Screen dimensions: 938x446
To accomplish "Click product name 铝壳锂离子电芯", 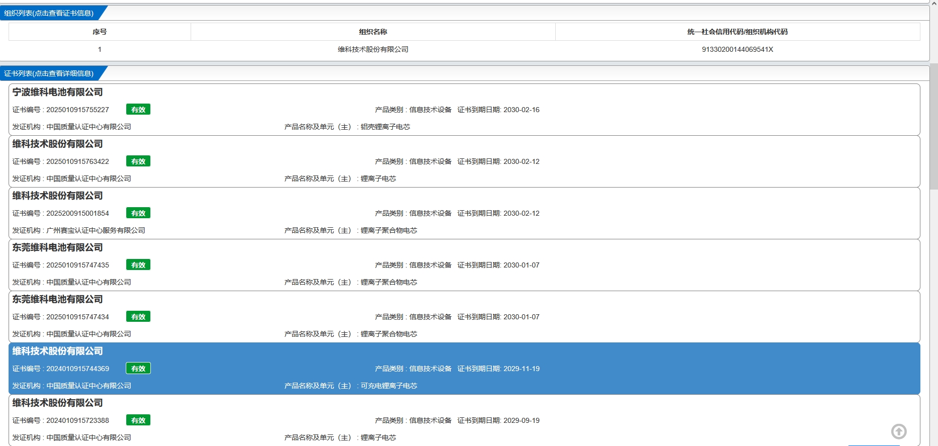I will 385,127.
